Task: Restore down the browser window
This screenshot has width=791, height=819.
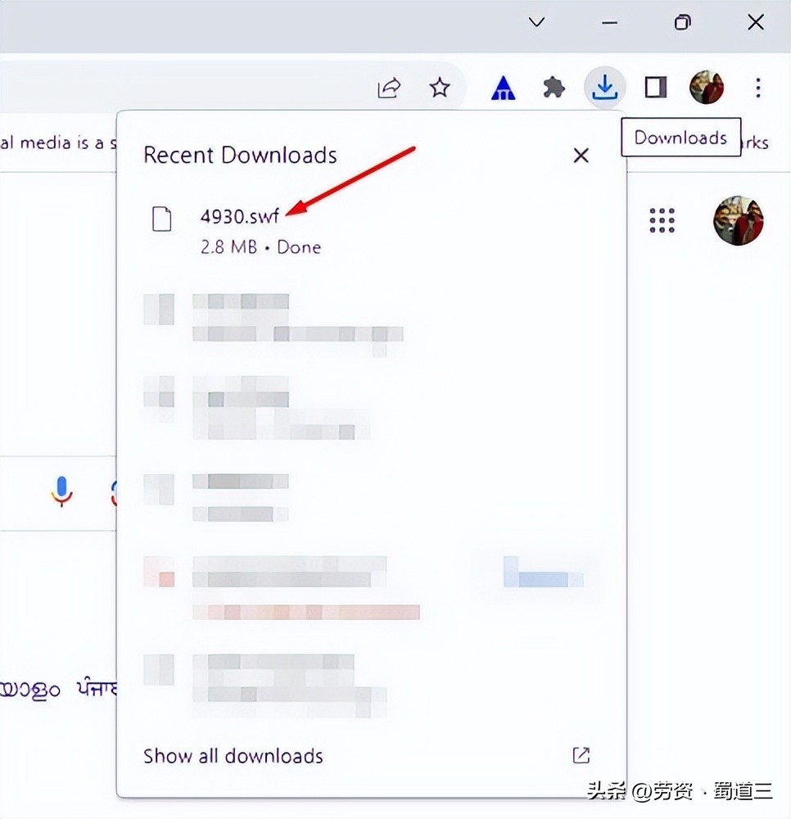Action: 682,23
